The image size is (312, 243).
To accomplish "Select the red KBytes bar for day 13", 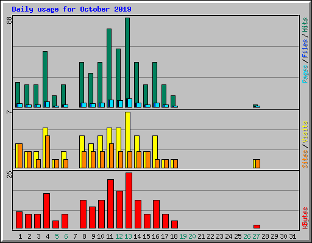I will pyautogui.click(x=129, y=200).
